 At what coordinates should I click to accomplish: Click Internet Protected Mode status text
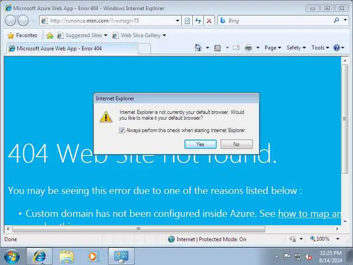pyautogui.click(x=211, y=239)
